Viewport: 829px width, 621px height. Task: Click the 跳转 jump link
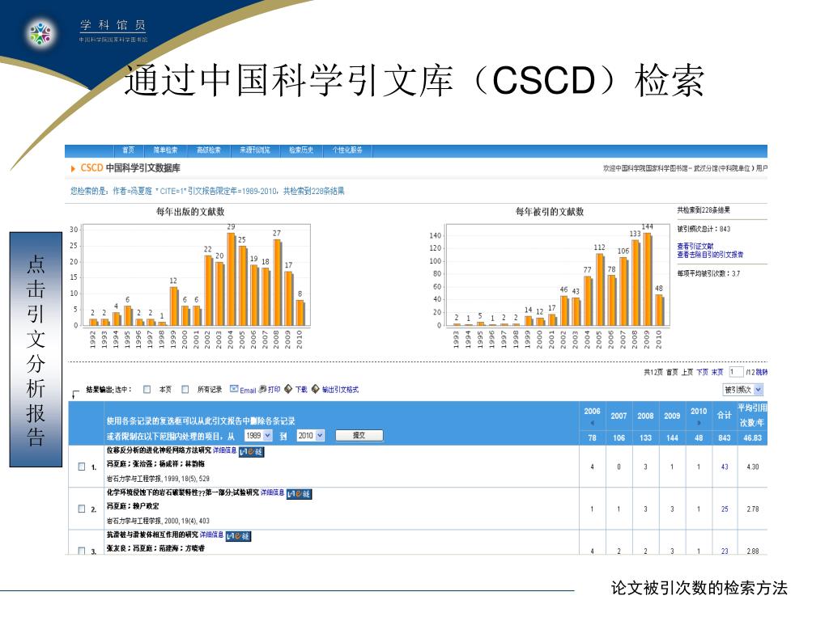pos(761,372)
